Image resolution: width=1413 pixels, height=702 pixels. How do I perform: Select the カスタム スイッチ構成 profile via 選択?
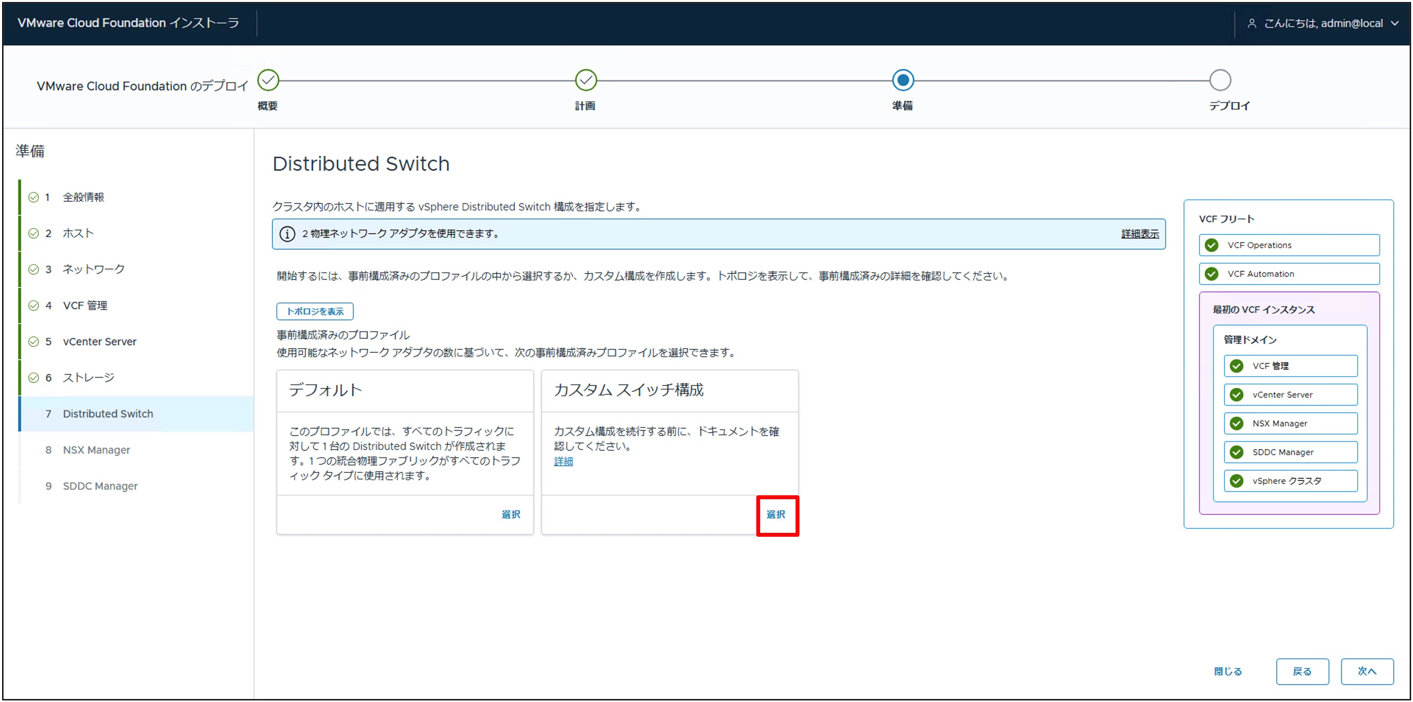click(776, 515)
